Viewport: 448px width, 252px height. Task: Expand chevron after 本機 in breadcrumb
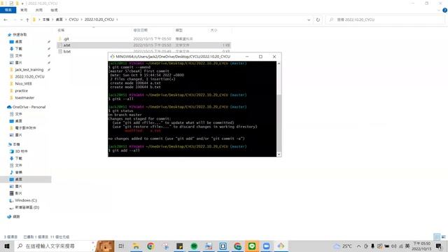[52, 20]
